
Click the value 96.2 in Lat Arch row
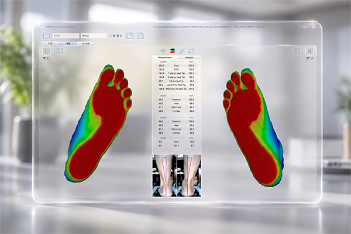point(161,85)
